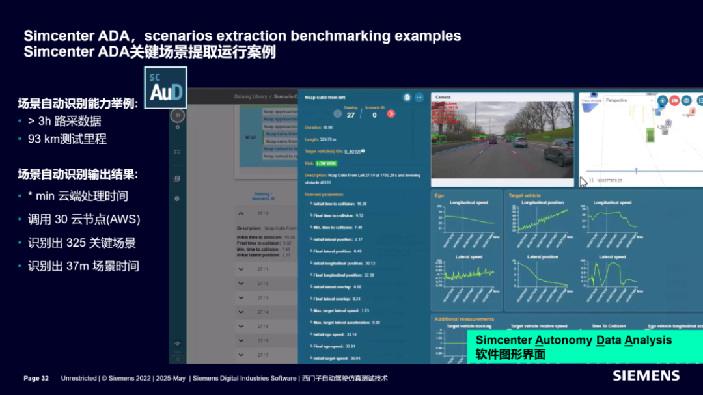The height and width of the screenshot is (395, 703).
Task: Click the Additional measurements heading
Action: pyautogui.click(x=464, y=320)
